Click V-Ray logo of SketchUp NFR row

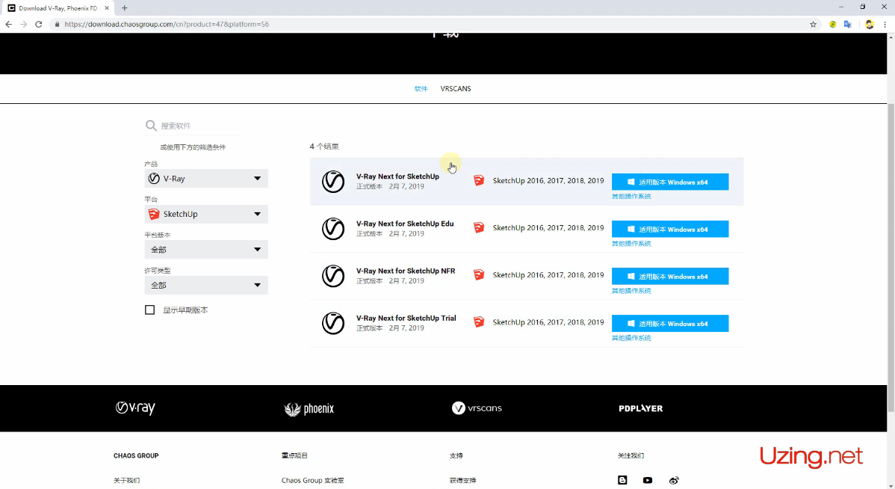pyautogui.click(x=332, y=276)
